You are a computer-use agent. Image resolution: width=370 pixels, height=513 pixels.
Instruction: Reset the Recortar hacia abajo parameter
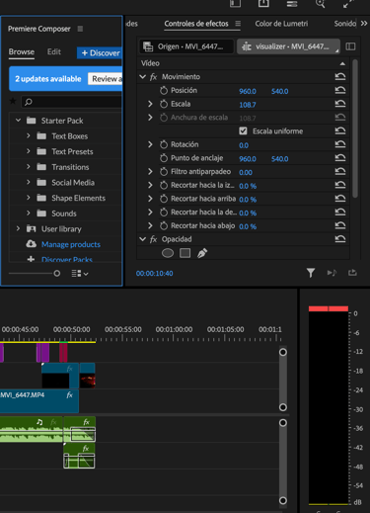coord(340,225)
